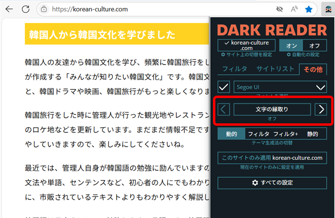
Task: Click the Dark Reader extension icon
Action: [327, 9]
